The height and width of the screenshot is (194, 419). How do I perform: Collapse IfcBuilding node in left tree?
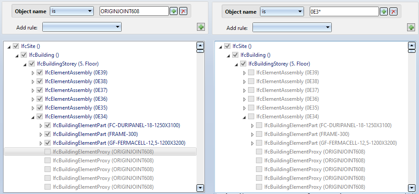[x=17, y=55]
